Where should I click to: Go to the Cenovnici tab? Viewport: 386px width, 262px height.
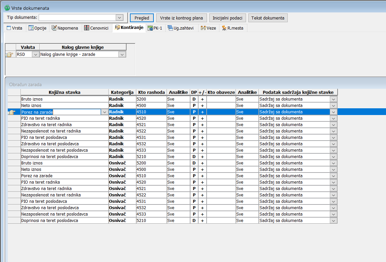point(96,28)
